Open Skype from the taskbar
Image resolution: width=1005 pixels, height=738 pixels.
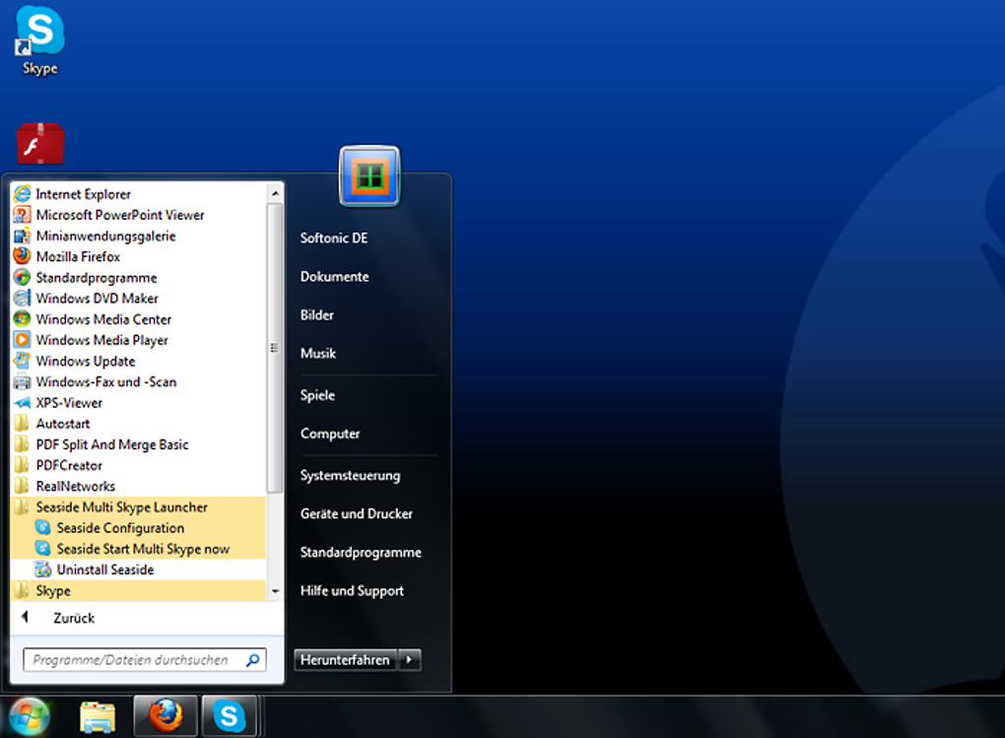point(230,715)
